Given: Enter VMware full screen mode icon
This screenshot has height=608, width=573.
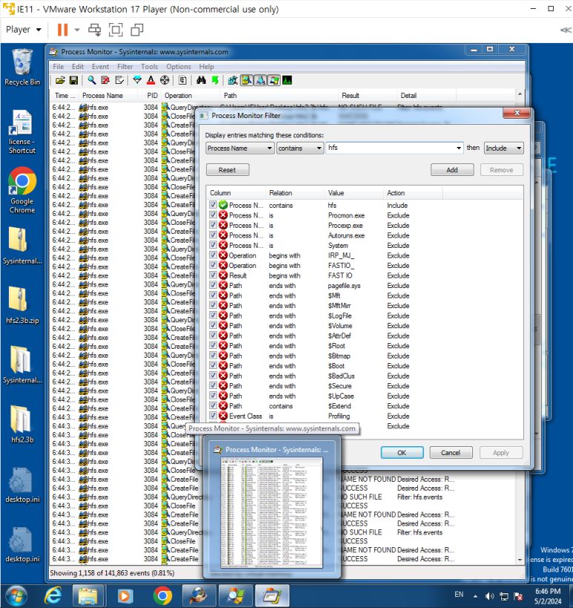Looking at the screenshot, I should (x=116, y=30).
